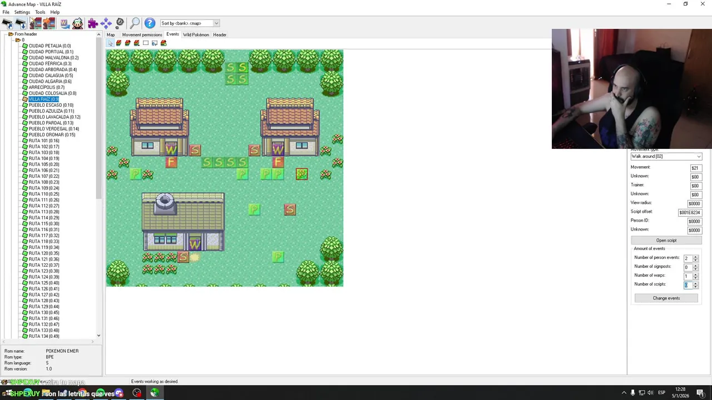The height and width of the screenshot is (400, 712).
Task: Select the red S event beside the lab flowers
Action: [183, 257]
